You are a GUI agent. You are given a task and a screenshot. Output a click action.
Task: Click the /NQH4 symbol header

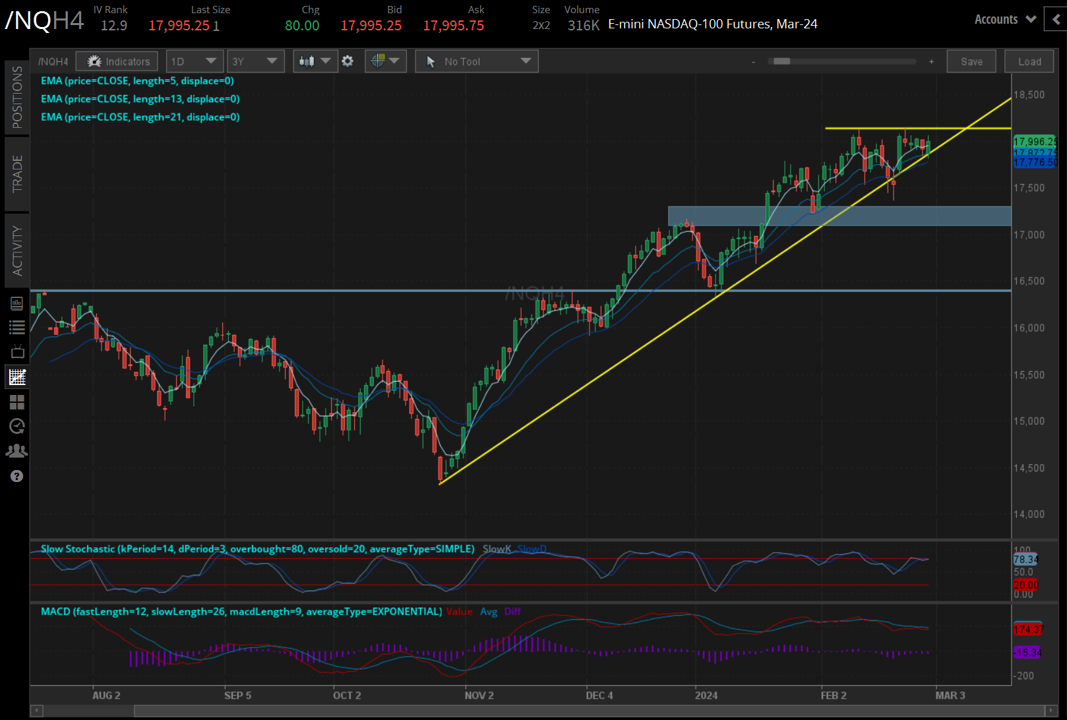[x=45, y=20]
